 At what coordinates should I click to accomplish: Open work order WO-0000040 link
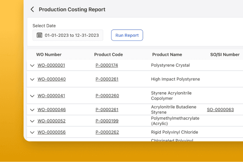click(52, 79)
